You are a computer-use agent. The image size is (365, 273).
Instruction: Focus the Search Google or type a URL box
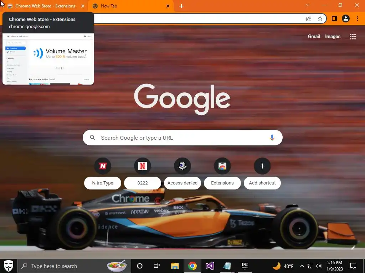(x=182, y=138)
